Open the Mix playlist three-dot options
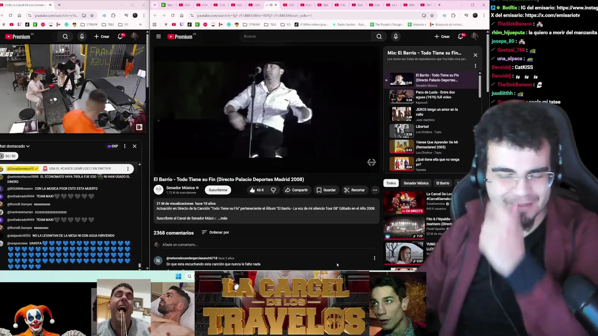Viewport: 598px width, 336px height. click(476, 66)
